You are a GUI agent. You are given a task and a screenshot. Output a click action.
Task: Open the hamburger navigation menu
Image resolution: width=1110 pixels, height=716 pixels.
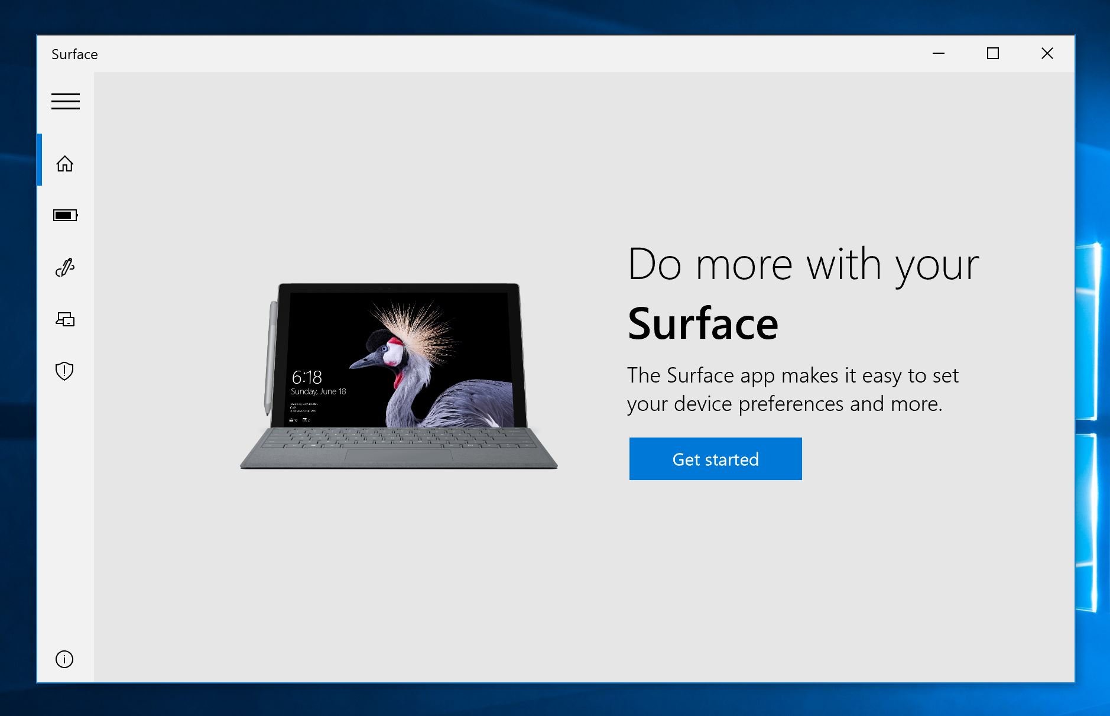[65, 101]
